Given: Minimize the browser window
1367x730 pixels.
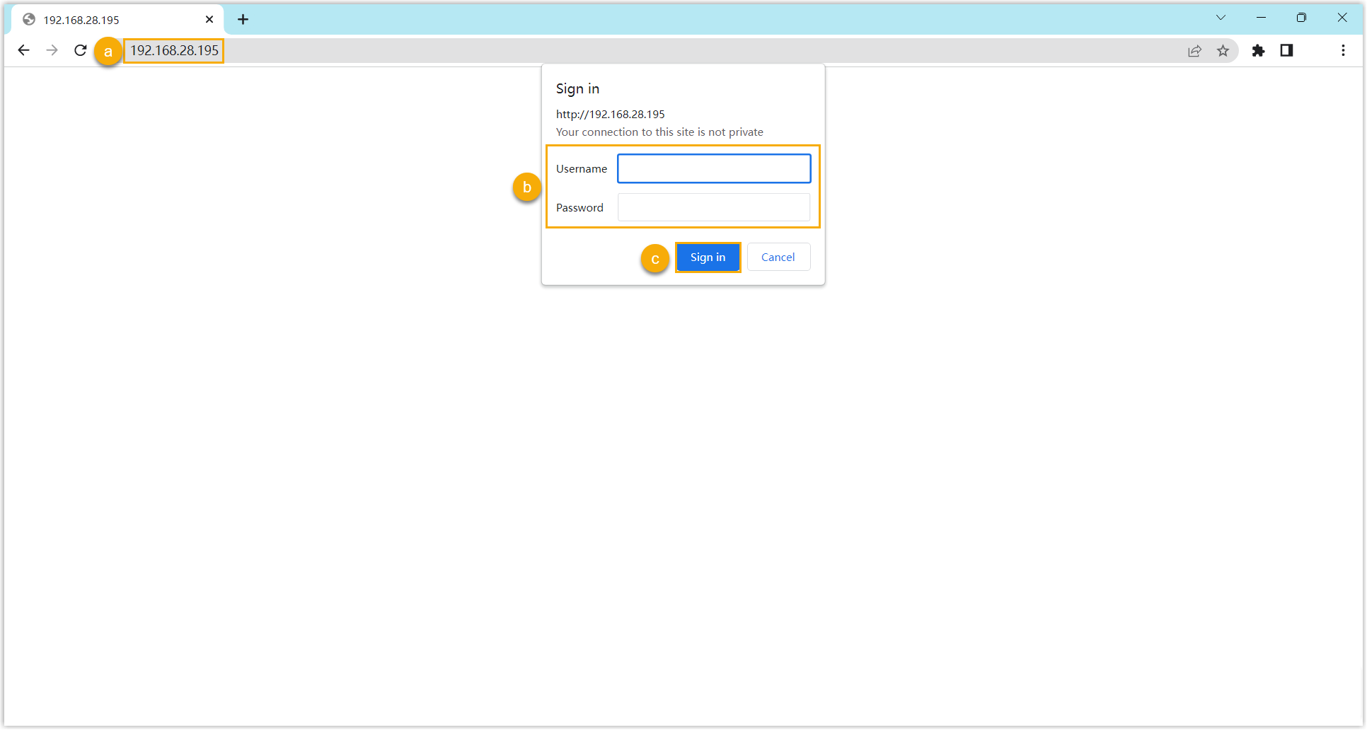Looking at the screenshot, I should (x=1261, y=18).
